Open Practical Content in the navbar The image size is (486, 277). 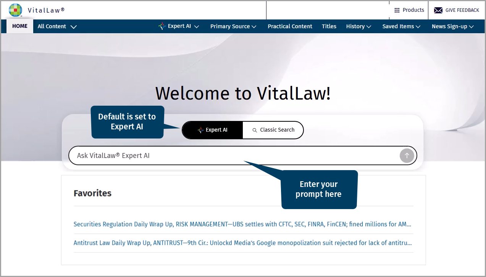pyautogui.click(x=290, y=26)
